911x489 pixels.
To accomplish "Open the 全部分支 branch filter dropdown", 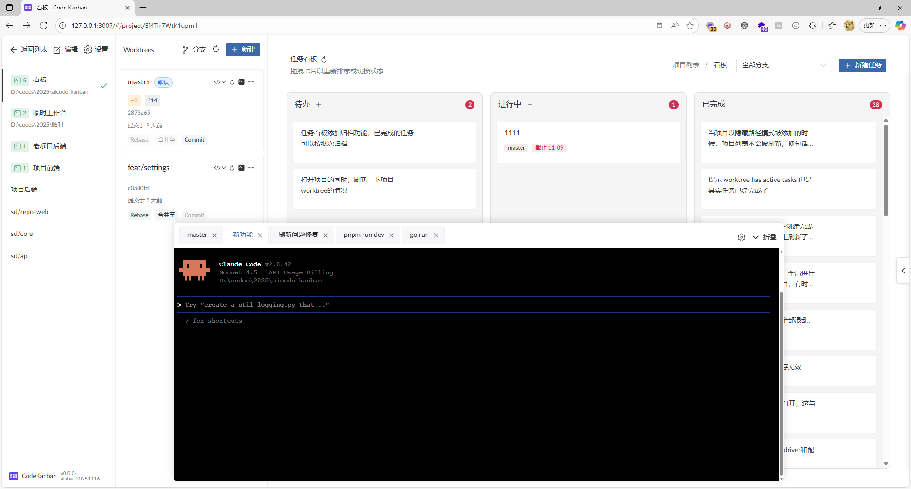I will coord(783,65).
